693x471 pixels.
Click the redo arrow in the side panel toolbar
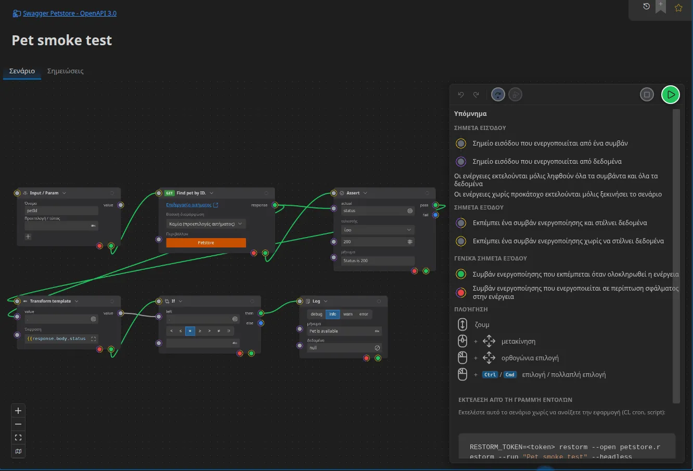click(x=476, y=95)
